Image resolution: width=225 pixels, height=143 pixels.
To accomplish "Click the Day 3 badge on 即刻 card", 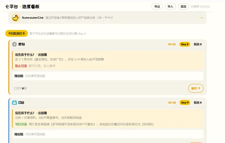I will point(184,44).
